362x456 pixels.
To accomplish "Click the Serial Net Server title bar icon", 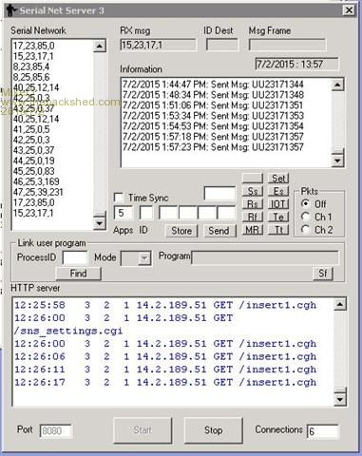I will (x=11, y=10).
